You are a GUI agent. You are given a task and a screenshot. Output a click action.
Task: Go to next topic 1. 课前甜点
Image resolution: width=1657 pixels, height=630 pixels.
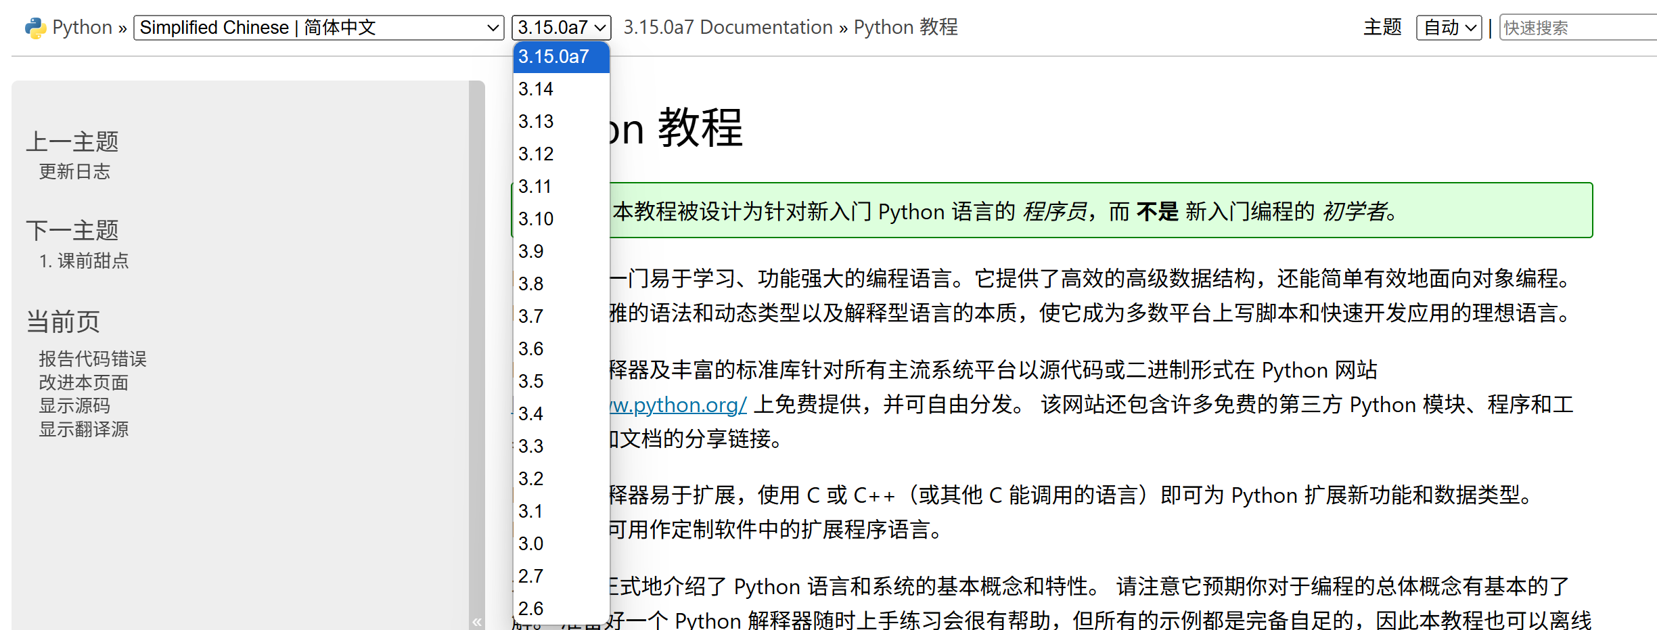tap(84, 261)
